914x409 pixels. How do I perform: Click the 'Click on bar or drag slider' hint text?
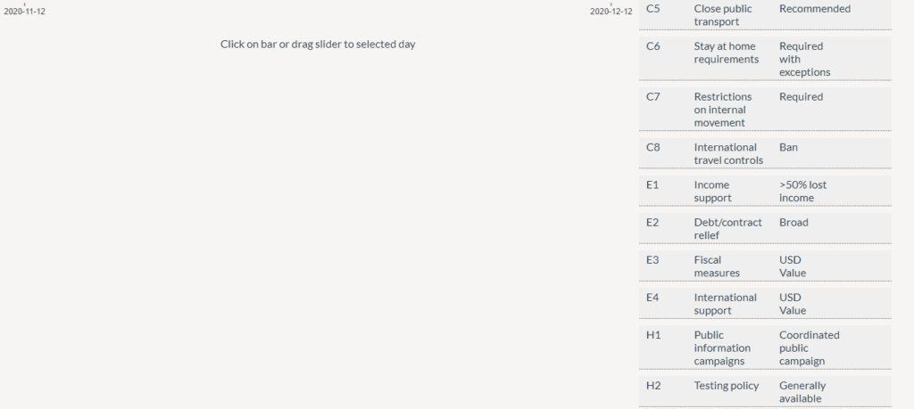pos(318,45)
